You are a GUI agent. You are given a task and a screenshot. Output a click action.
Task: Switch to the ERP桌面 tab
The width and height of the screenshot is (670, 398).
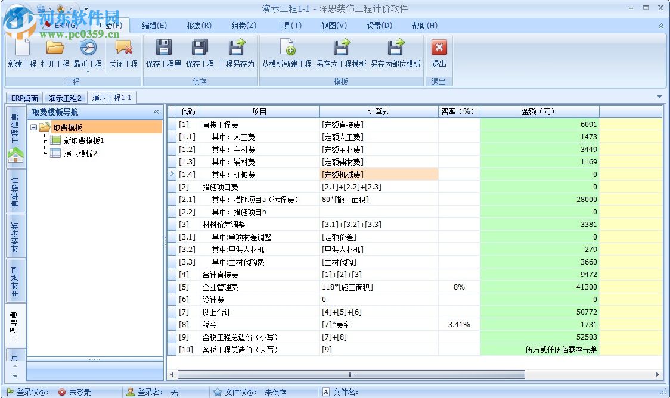[24, 97]
